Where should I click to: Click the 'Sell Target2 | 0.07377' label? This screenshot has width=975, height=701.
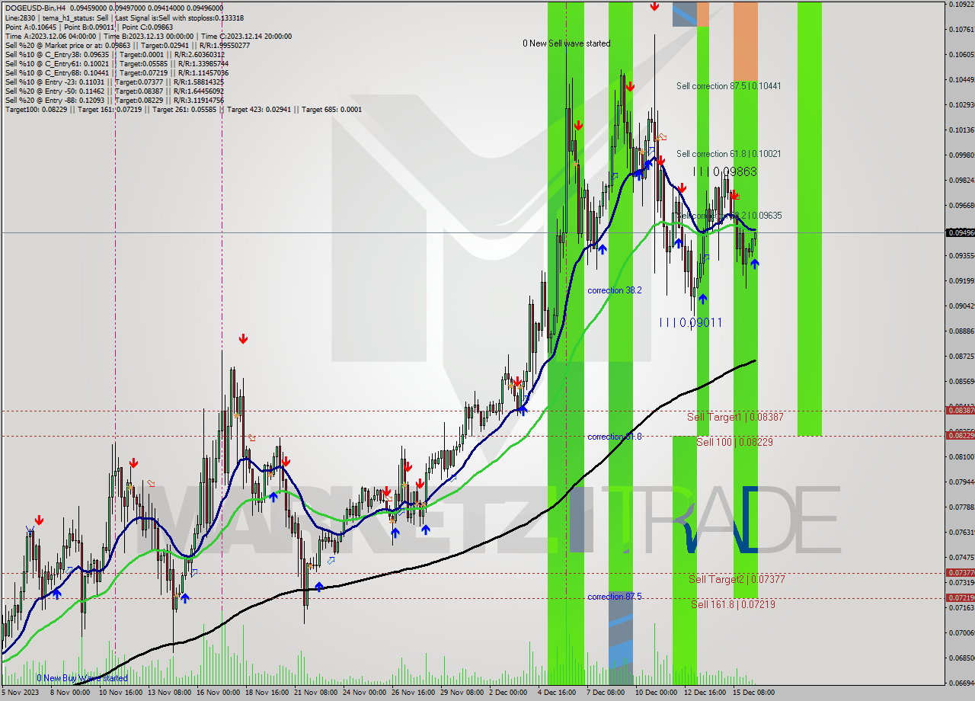737,579
